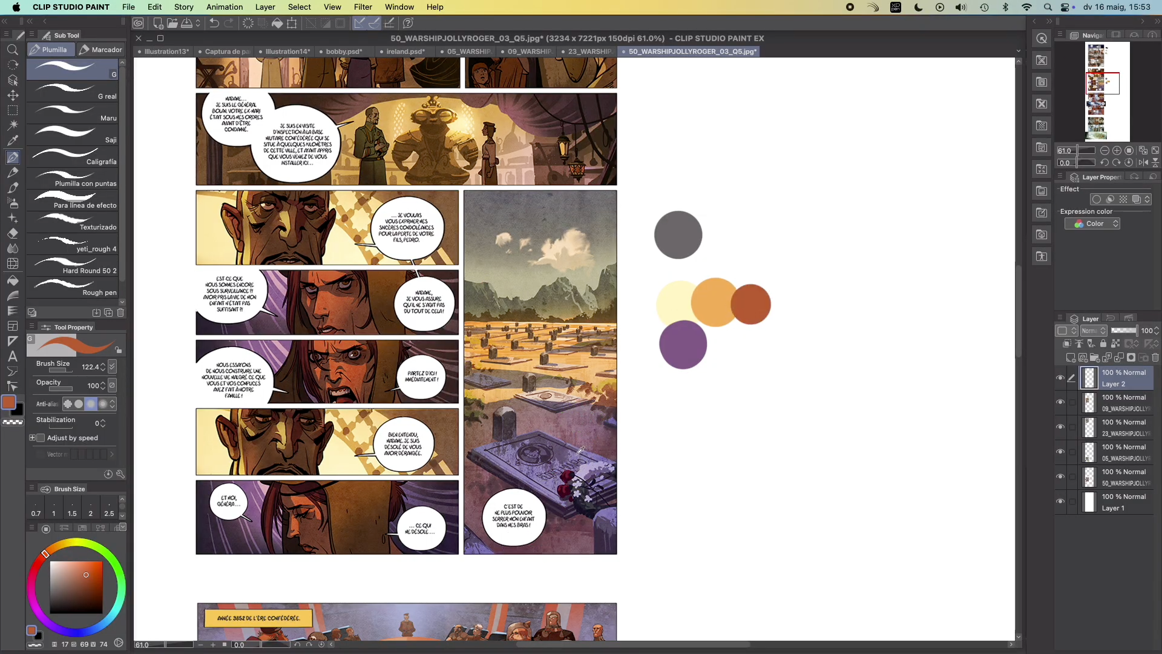Delete sub tool with trash icon

tap(120, 312)
